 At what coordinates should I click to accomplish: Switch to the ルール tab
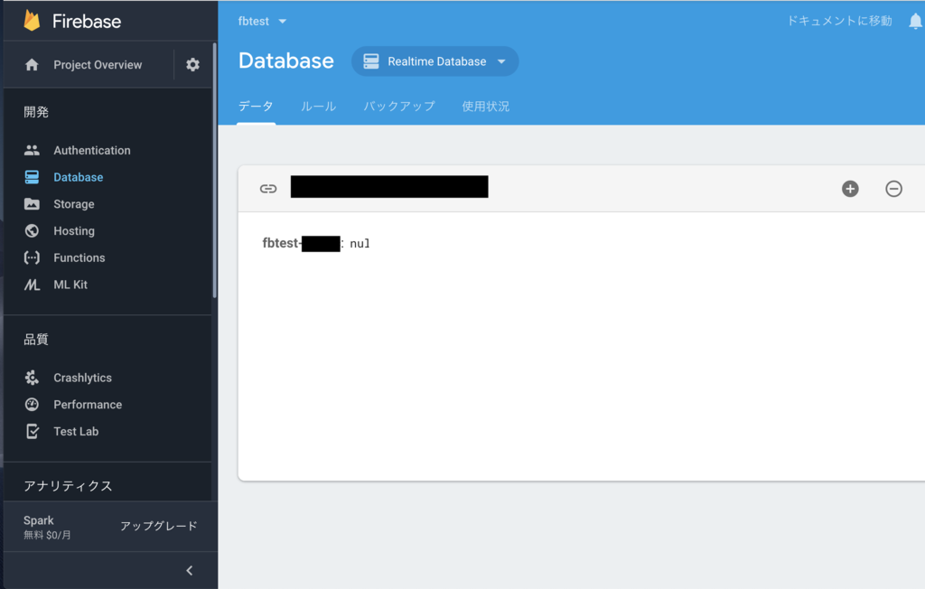319,107
